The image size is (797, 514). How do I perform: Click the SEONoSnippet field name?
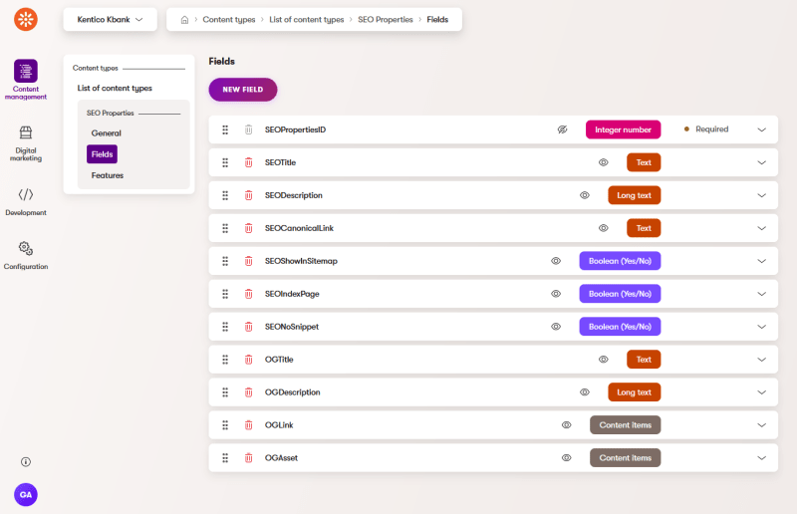click(292, 327)
